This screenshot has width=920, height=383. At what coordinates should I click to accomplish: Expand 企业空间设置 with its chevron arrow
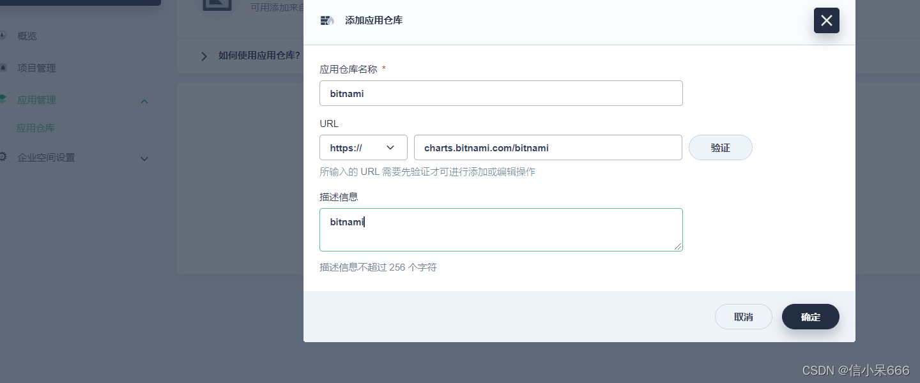[144, 158]
